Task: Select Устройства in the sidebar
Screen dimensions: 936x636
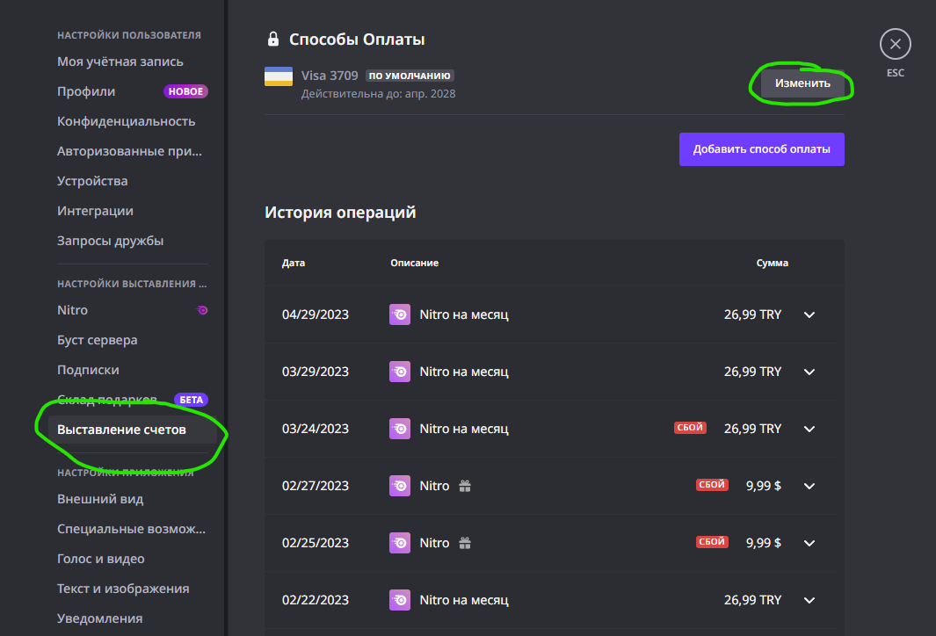Action: click(133, 181)
